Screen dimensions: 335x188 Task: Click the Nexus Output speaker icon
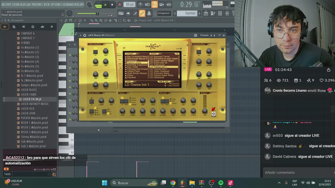pos(214,114)
